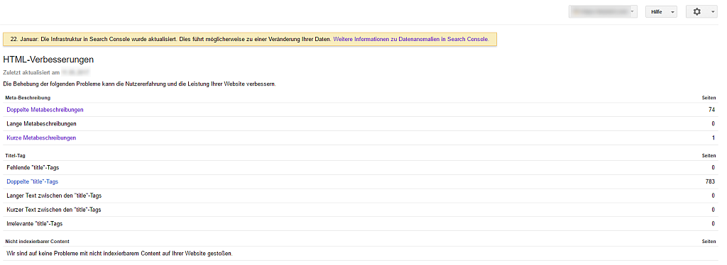This screenshot has height=265, width=727.
Task: Click the value 74 for duplicate meta descriptions
Action: tap(711, 110)
